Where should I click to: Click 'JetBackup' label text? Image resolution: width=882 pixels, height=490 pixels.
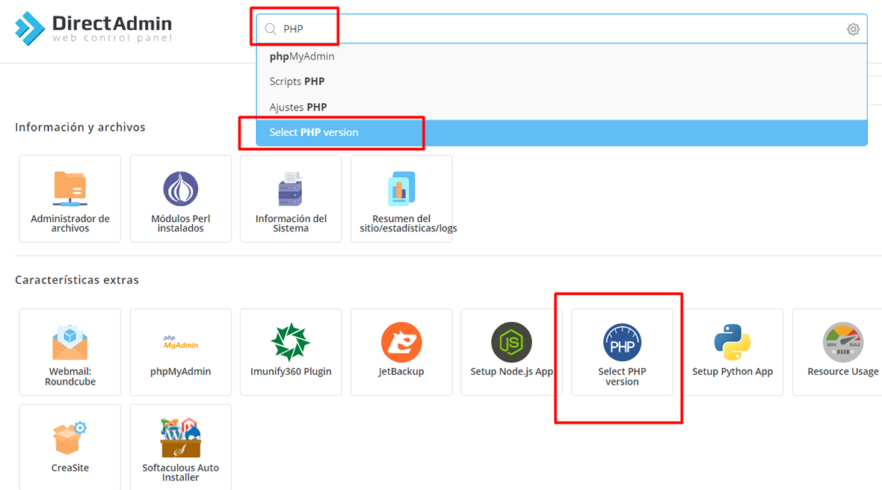[401, 371]
